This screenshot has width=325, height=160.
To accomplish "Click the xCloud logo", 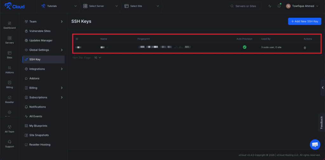I will (x=15, y=6).
